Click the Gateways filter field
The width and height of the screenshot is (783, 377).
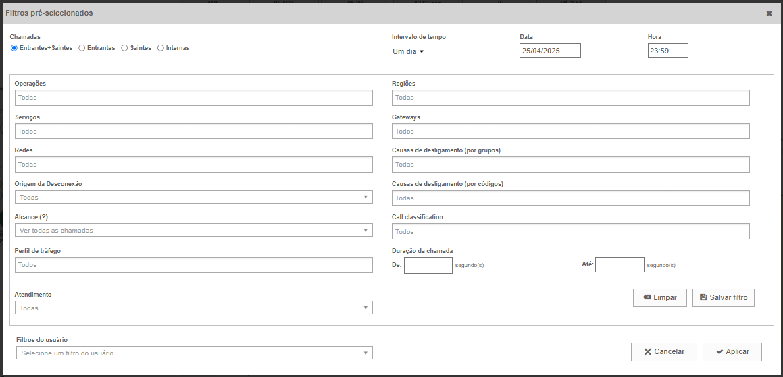pyautogui.click(x=570, y=131)
